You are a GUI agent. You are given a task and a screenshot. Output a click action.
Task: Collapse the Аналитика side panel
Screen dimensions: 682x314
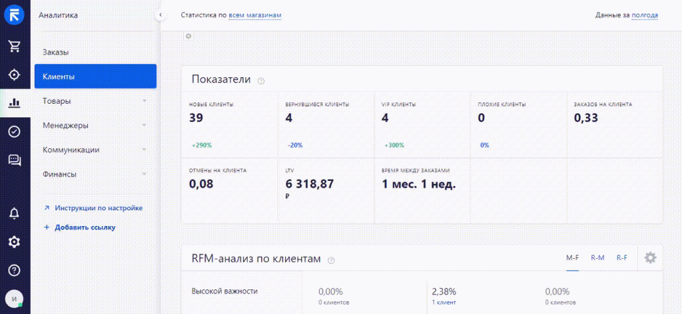[161, 15]
